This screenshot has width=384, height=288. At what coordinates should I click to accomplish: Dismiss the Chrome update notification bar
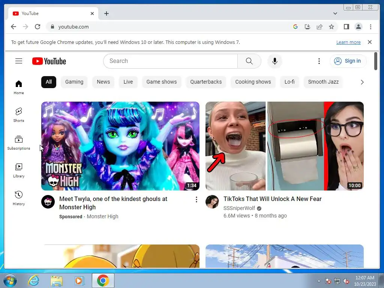tap(369, 42)
